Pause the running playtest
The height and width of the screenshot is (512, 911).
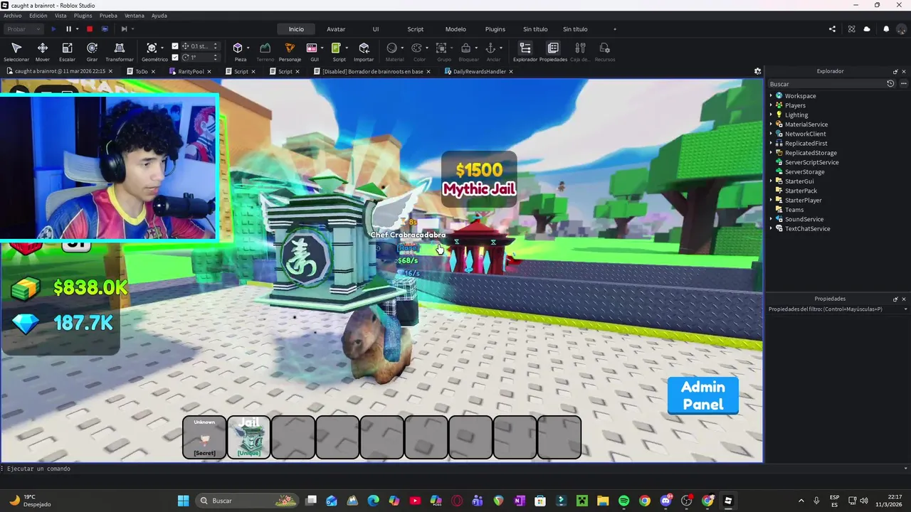[x=68, y=29]
